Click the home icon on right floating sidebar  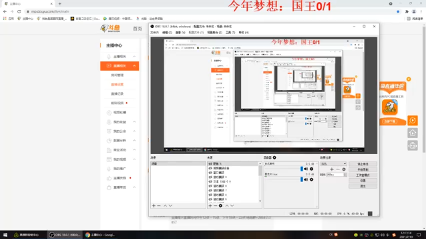pyautogui.click(x=413, y=133)
